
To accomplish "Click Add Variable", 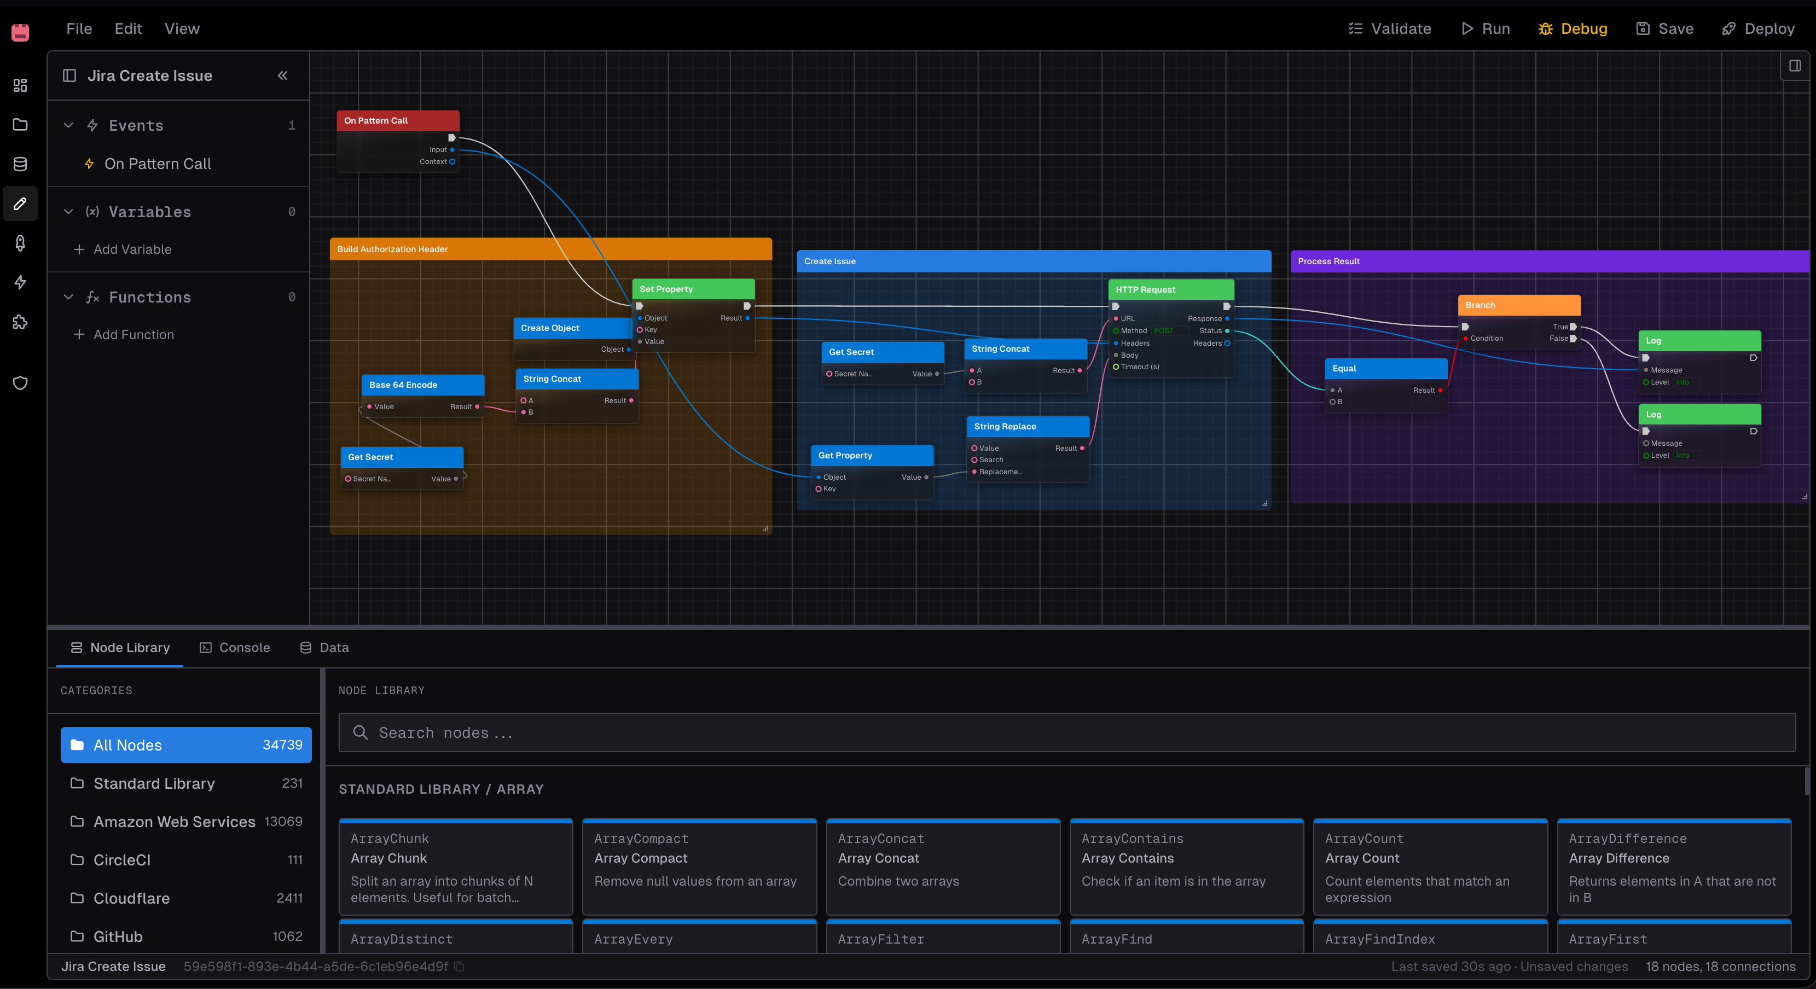I will pos(123,249).
